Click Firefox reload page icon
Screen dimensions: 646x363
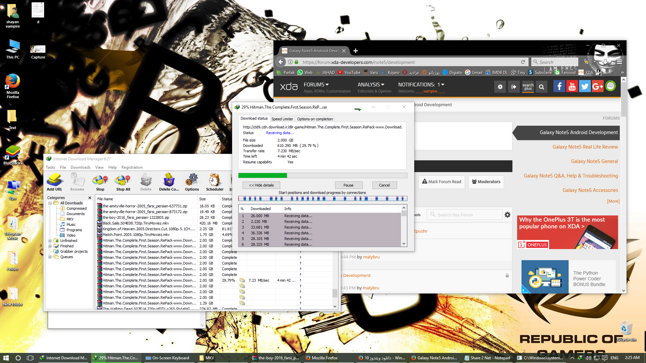523,62
